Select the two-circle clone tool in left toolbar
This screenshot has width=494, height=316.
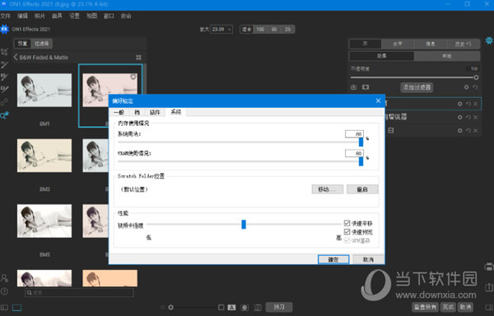point(4,102)
